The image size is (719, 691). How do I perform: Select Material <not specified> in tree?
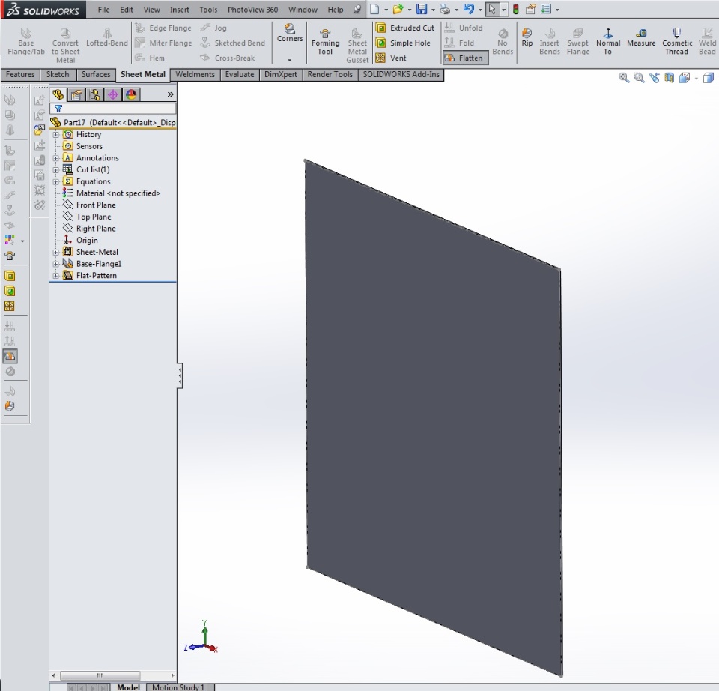tap(112, 193)
